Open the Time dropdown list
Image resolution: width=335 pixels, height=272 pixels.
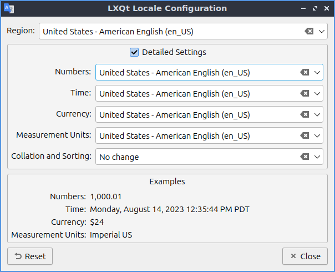[x=317, y=94]
